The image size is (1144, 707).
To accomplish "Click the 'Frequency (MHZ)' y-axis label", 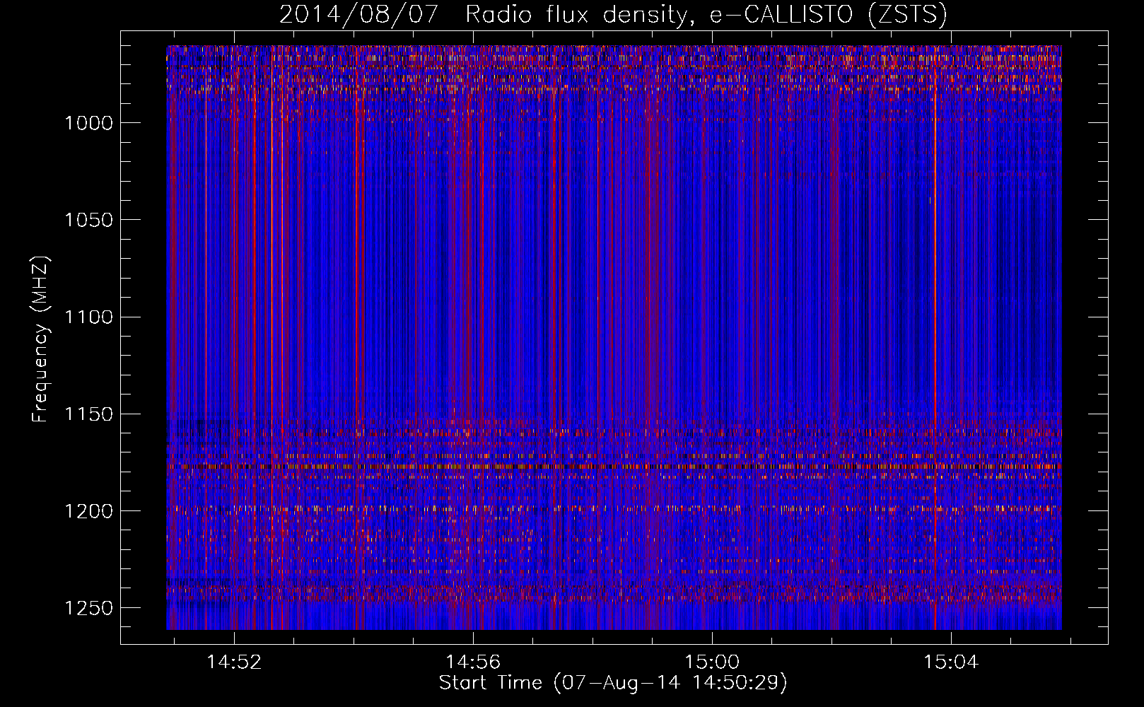I will (40, 339).
